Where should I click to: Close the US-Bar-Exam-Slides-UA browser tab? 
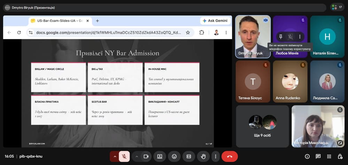pos(88,21)
